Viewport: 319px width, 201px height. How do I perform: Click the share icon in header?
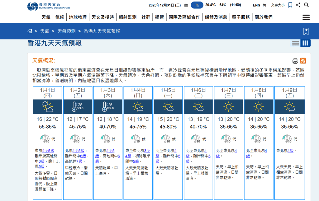coord(298,5)
